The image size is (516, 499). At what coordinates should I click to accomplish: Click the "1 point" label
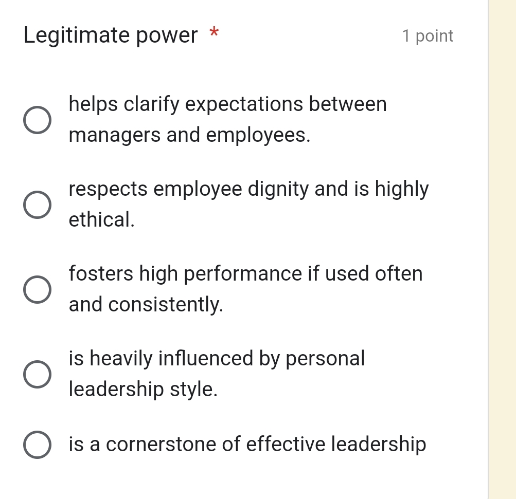coord(429,35)
